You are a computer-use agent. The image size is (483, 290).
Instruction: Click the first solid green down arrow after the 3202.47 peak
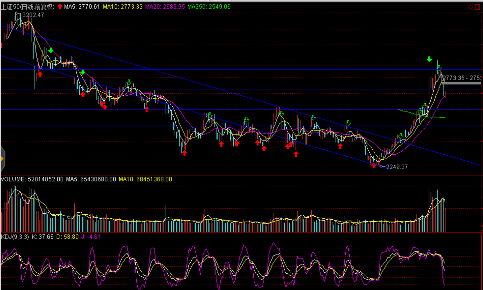click(51, 50)
